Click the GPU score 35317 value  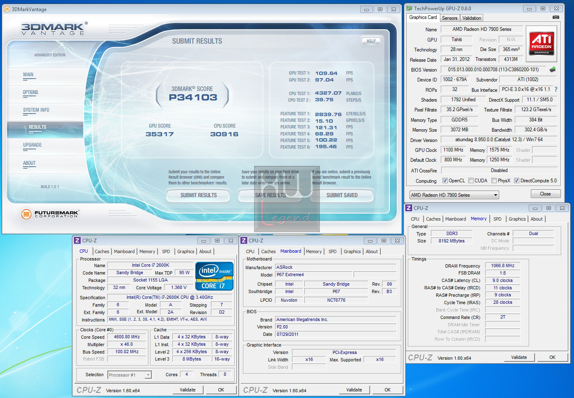pyautogui.click(x=160, y=134)
